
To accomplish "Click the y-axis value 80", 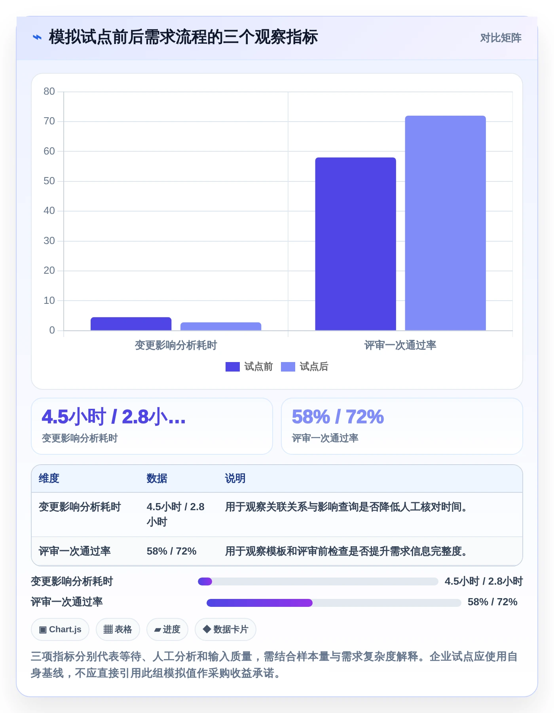I will (x=49, y=92).
